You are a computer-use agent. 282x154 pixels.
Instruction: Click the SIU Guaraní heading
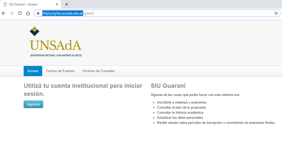point(168,86)
